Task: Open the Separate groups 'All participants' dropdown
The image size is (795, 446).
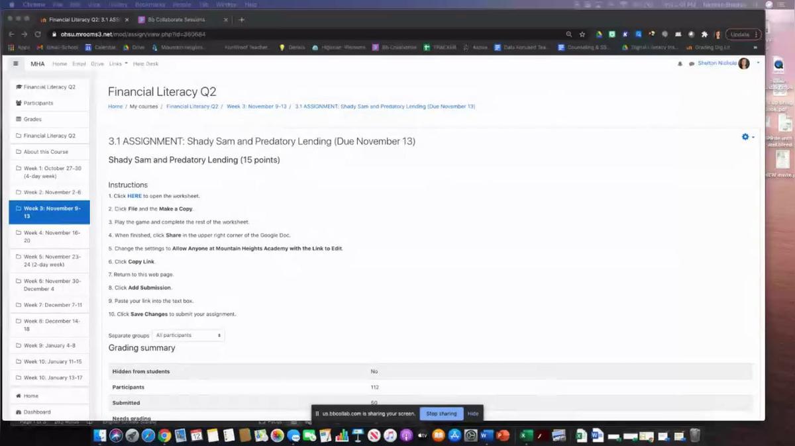Action: [187, 335]
